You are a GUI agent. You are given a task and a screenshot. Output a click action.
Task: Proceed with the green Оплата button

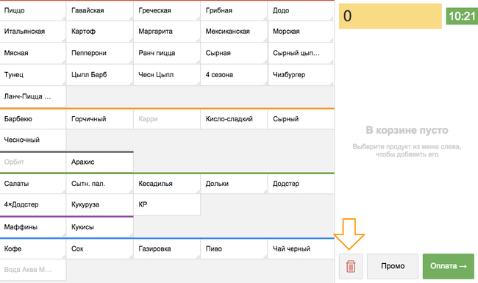click(x=448, y=266)
